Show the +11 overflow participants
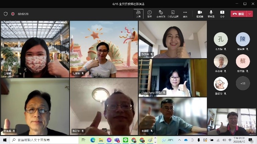The image size is (257, 144). click(x=243, y=83)
